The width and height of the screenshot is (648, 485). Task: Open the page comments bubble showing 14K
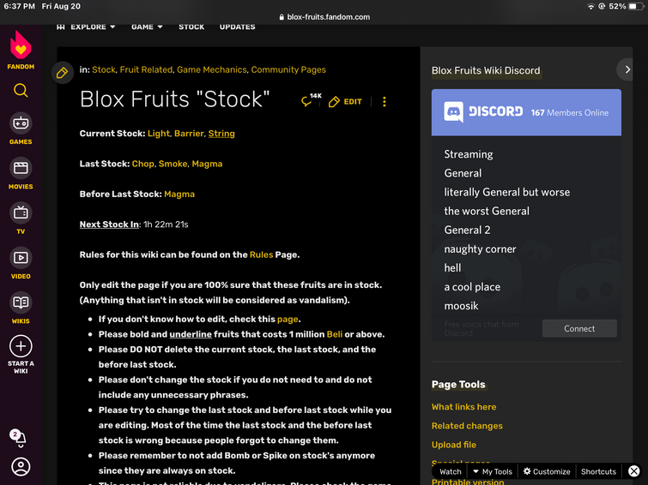coord(310,101)
